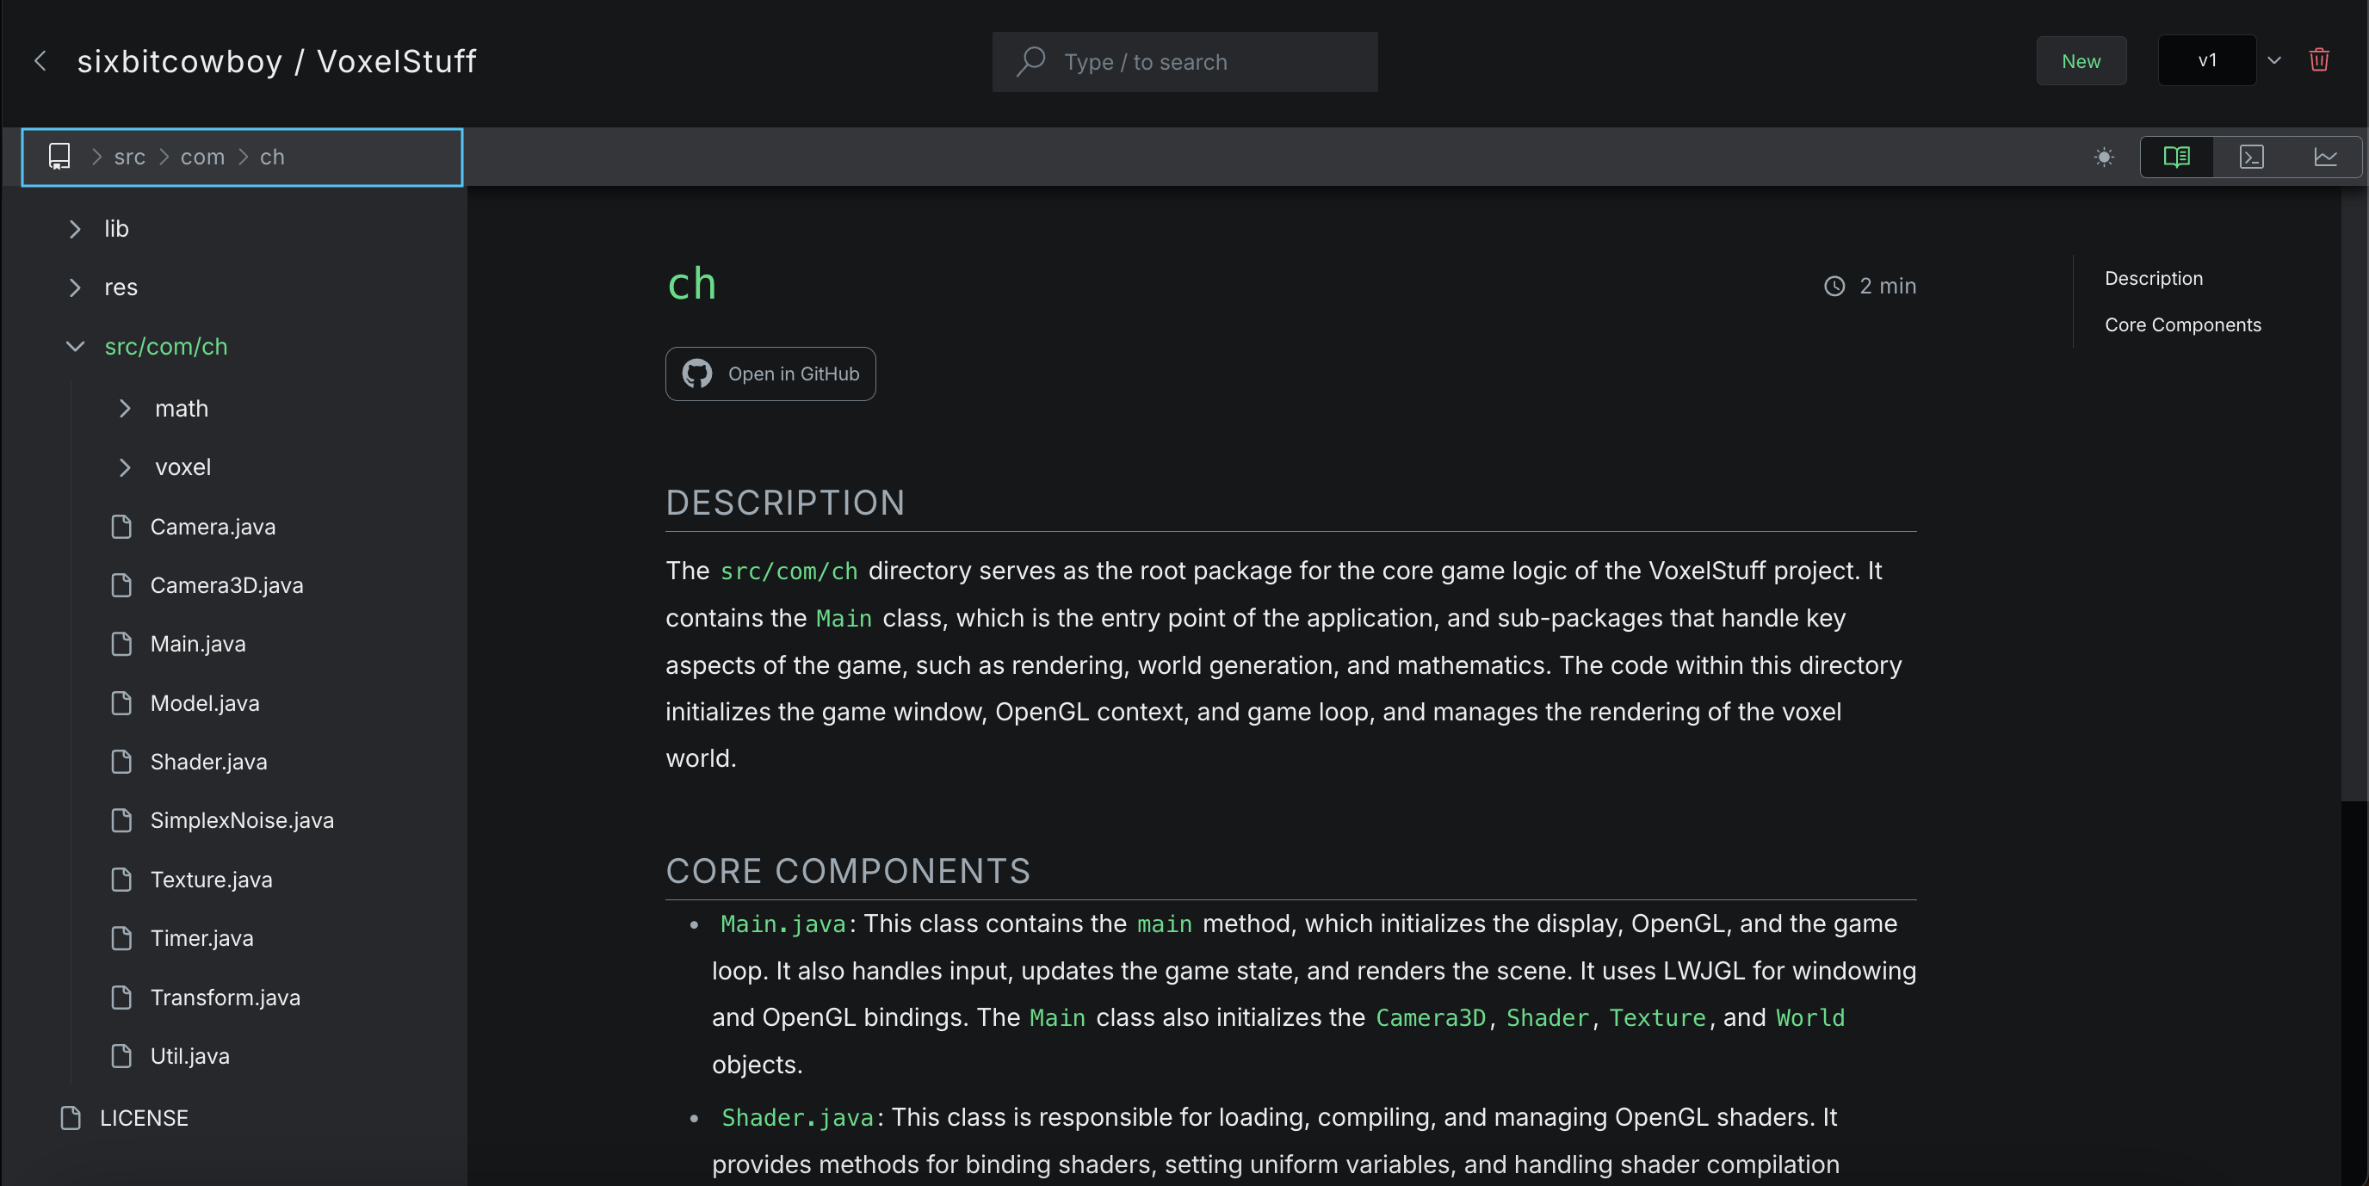2369x1186 pixels.
Task: Click the Transform.java file icon
Action: click(x=121, y=998)
